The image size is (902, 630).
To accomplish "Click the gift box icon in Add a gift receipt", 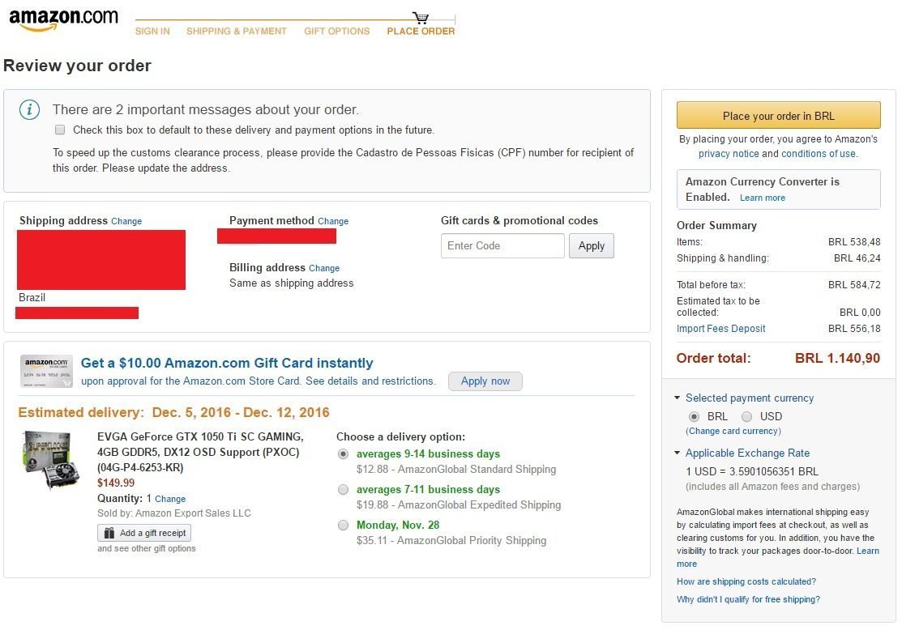I will click(x=109, y=533).
